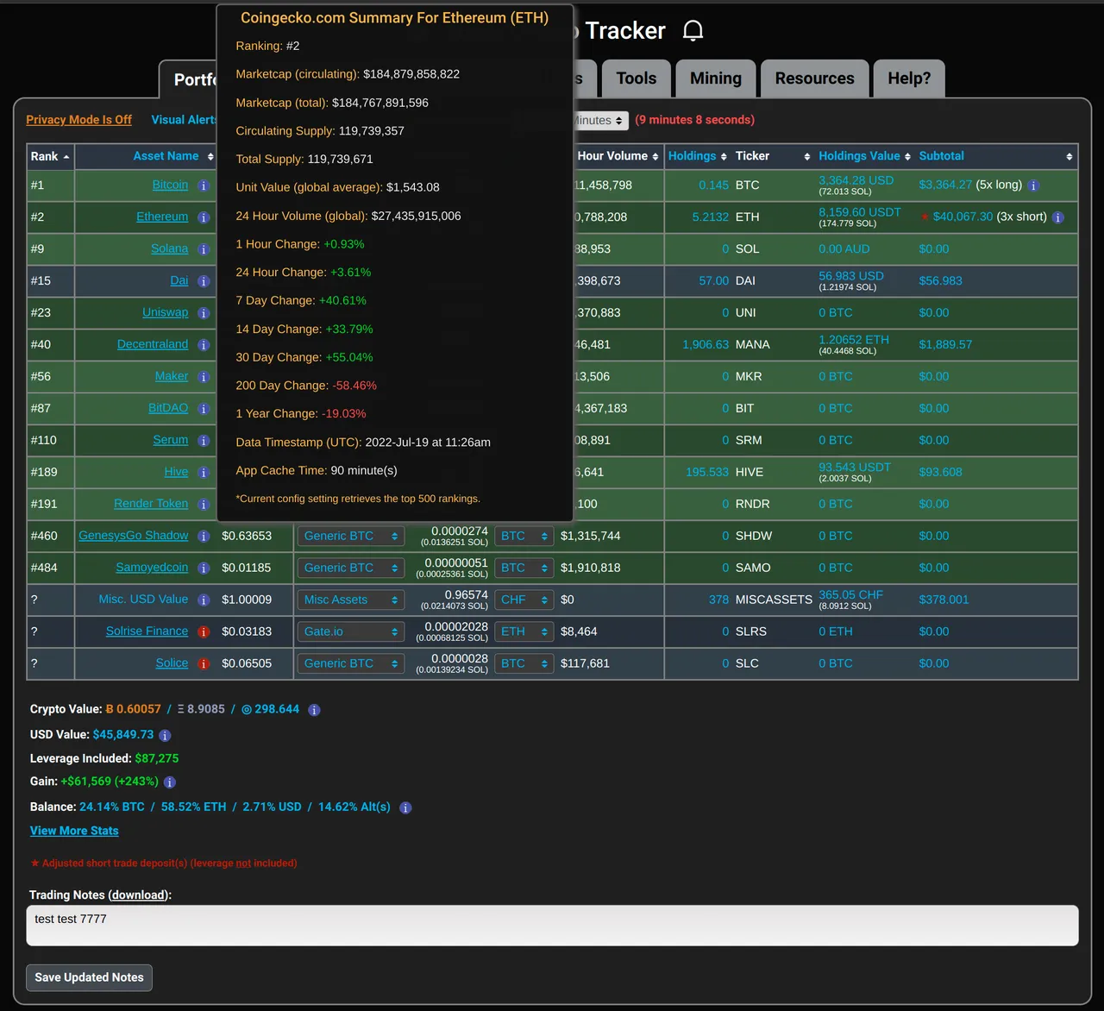Click info icon next to Balance

point(405,808)
